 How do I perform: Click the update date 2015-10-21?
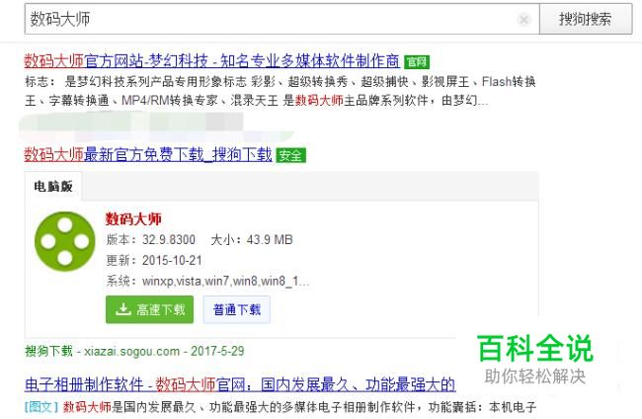tap(172, 261)
